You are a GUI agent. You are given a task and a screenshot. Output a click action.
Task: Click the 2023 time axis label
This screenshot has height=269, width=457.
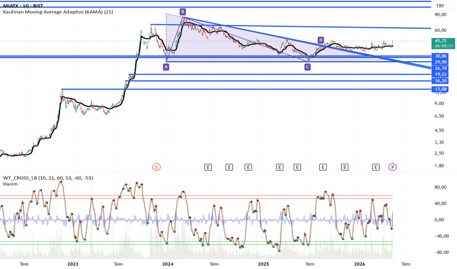point(73,264)
